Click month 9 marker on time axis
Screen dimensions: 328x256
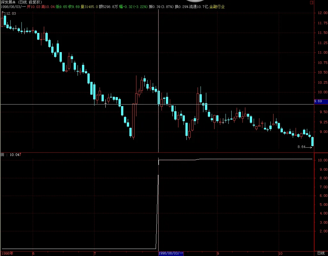pyautogui.click(x=218, y=253)
